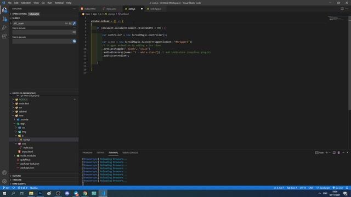Open the Terminal menu
This screenshot has height=197, width=351.
tap(59, 3)
